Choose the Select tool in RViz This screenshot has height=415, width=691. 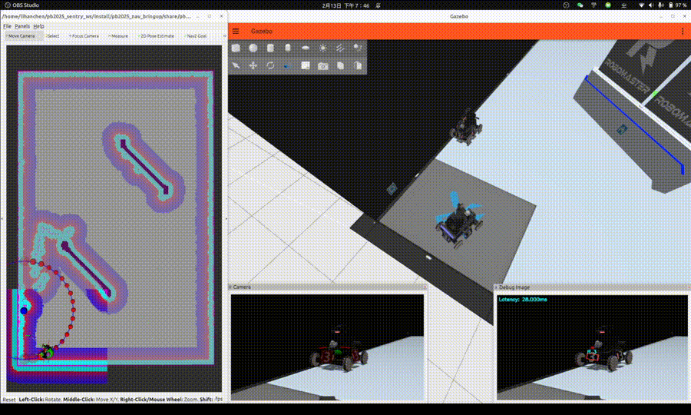(52, 36)
